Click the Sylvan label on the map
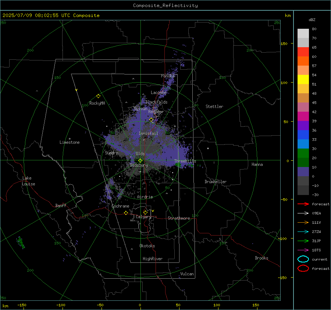Viewport: 331px width, 310px height. 140,109
